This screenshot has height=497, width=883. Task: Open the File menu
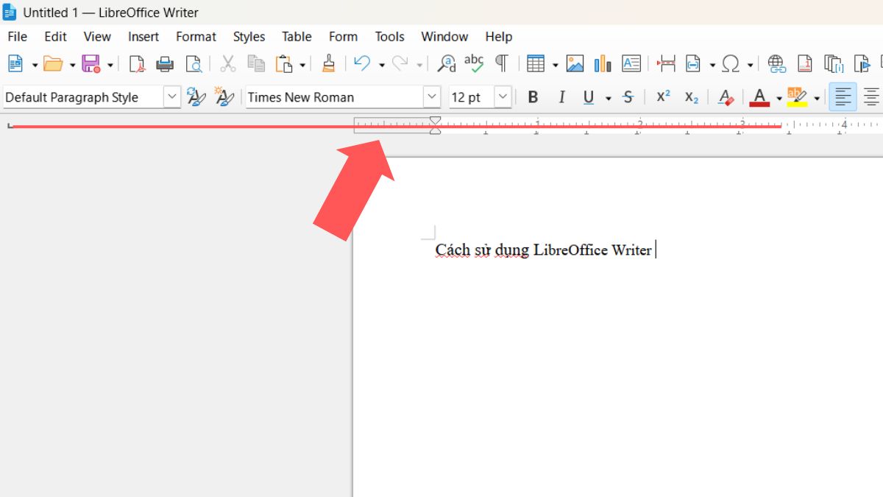[17, 36]
